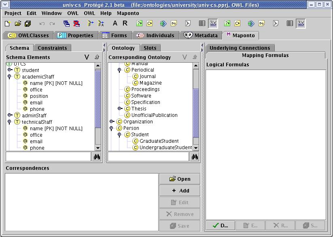Image resolution: width=333 pixels, height=237 pixels.
Task: Click the red-crossed windows toolbar icon
Action: tap(76, 23)
